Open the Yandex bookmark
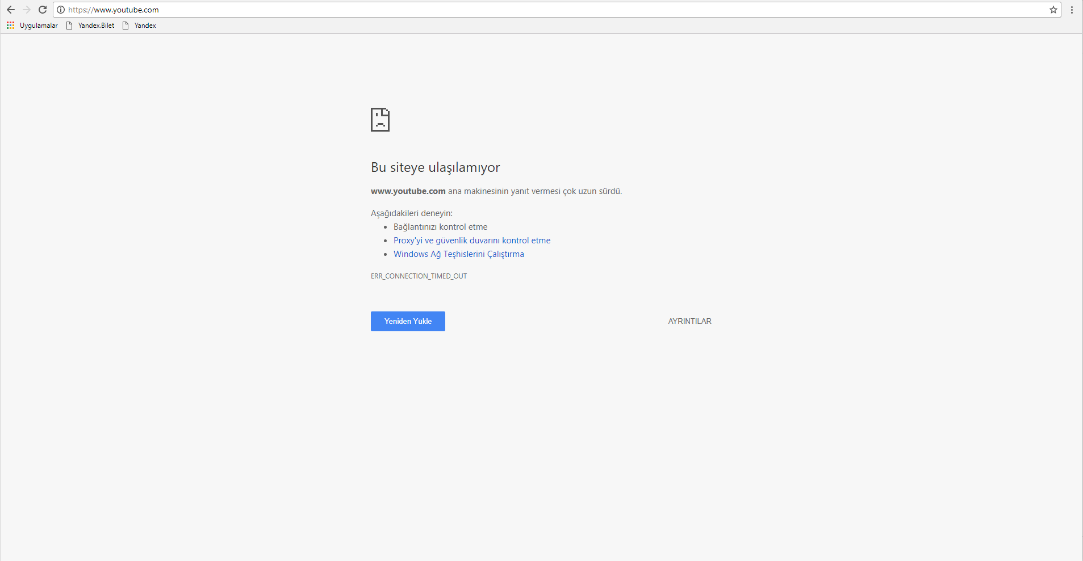Viewport: 1083px width, 561px height. [x=140, y=26]
